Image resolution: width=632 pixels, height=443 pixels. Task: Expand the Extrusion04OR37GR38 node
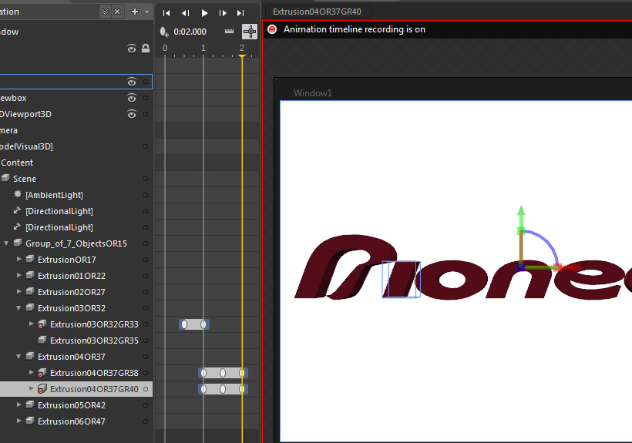(31, 373)
